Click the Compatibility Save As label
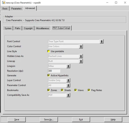 (x=18, y=95)
